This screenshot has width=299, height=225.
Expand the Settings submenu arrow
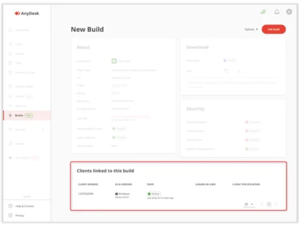(43, 129)
